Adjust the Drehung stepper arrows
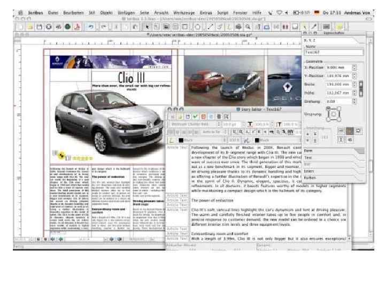Viewport: 385px width, 289px height. [354, 101]
